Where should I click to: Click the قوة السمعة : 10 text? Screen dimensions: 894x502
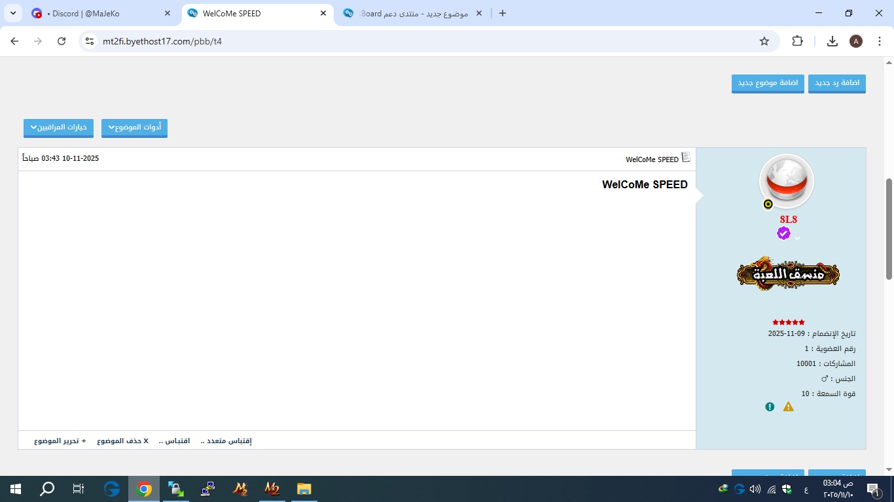click(829, 393)
